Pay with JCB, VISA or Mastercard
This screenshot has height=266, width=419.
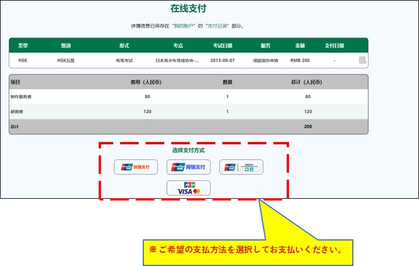[188, 188]
